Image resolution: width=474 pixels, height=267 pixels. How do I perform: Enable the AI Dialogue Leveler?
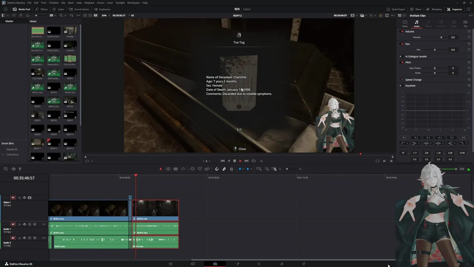(401, 56)
